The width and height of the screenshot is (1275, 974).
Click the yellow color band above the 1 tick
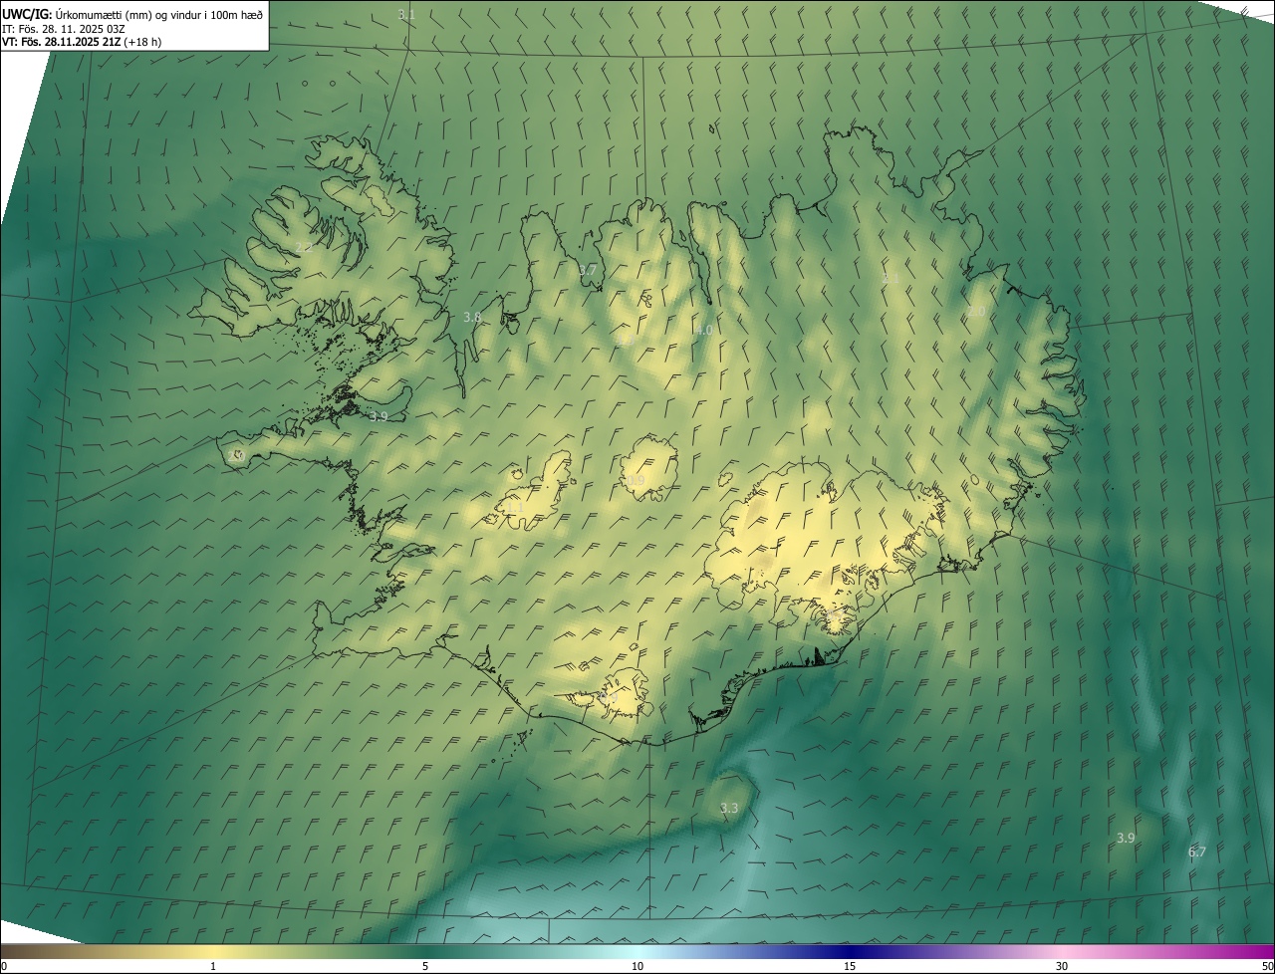(x=213, y=951)
